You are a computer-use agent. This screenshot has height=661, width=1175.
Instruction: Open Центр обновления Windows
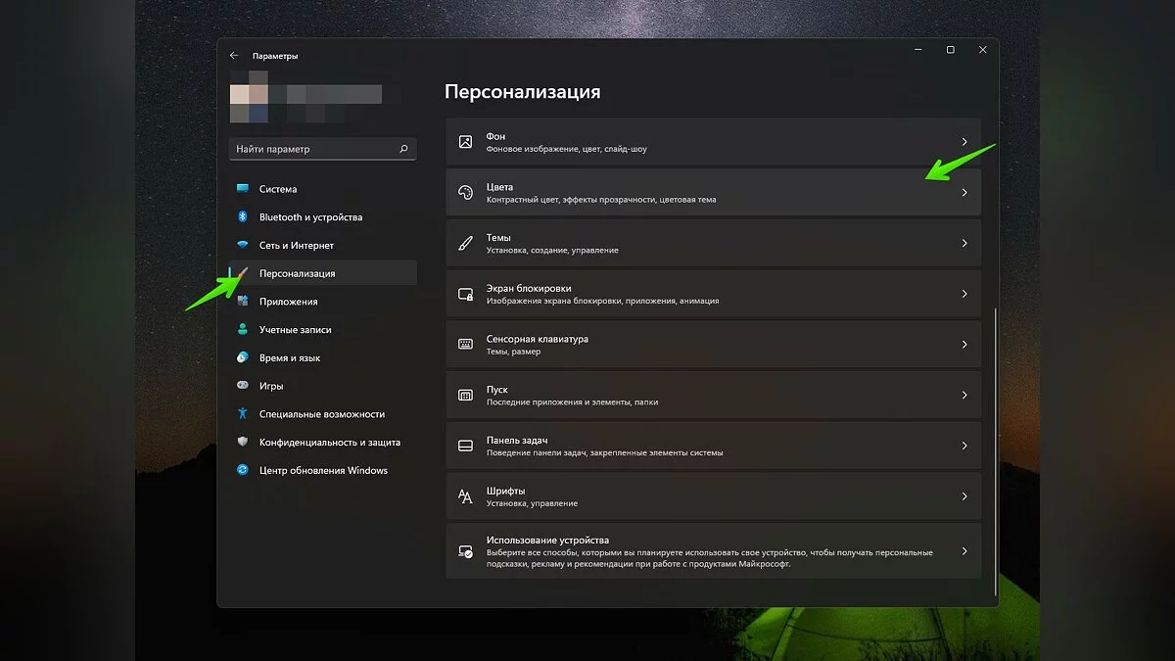pos(323,470)
